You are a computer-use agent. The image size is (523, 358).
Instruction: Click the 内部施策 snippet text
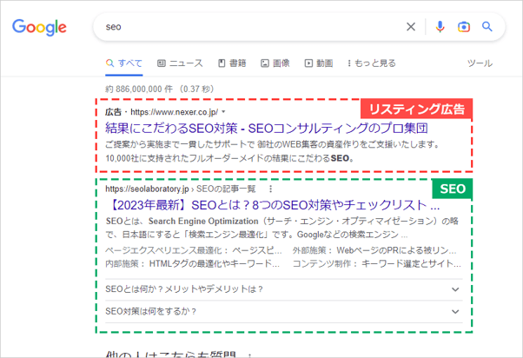[193, 264]
